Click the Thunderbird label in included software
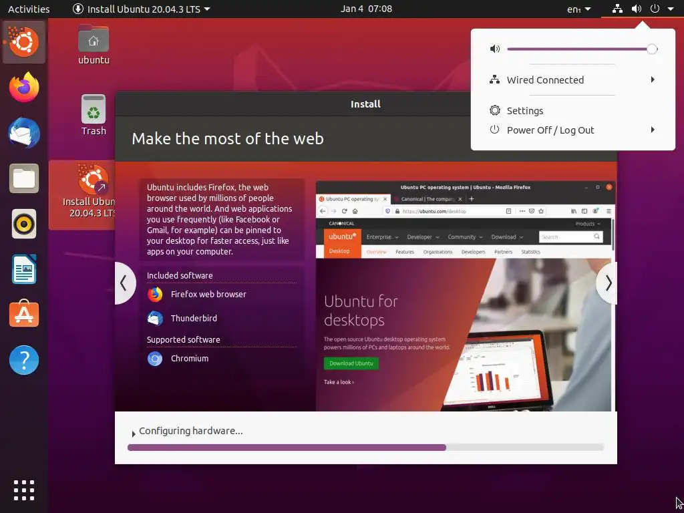Image resolution: width=684 pixels, height=513 pixels. click(194, 319)
